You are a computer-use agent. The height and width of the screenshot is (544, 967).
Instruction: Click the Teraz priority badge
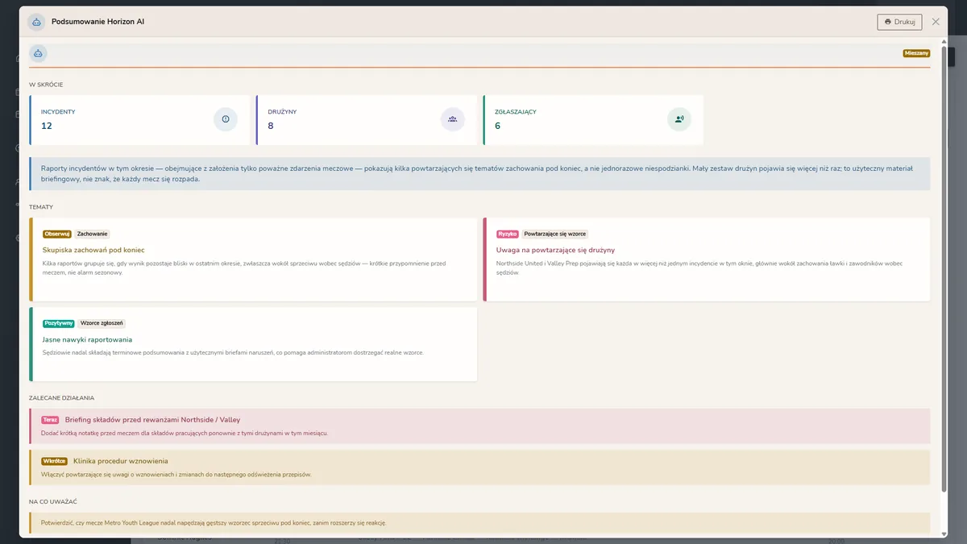point(50,420)
